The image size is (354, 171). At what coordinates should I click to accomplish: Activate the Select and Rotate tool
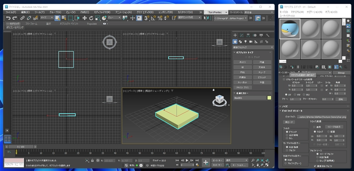(91, 18)
